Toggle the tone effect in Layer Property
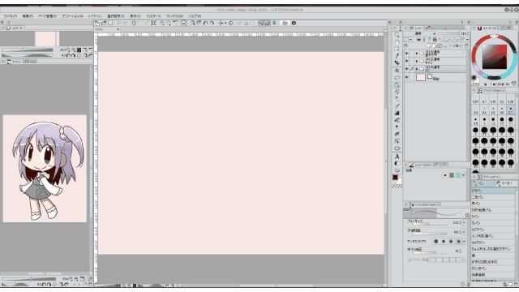 (452, 175)
